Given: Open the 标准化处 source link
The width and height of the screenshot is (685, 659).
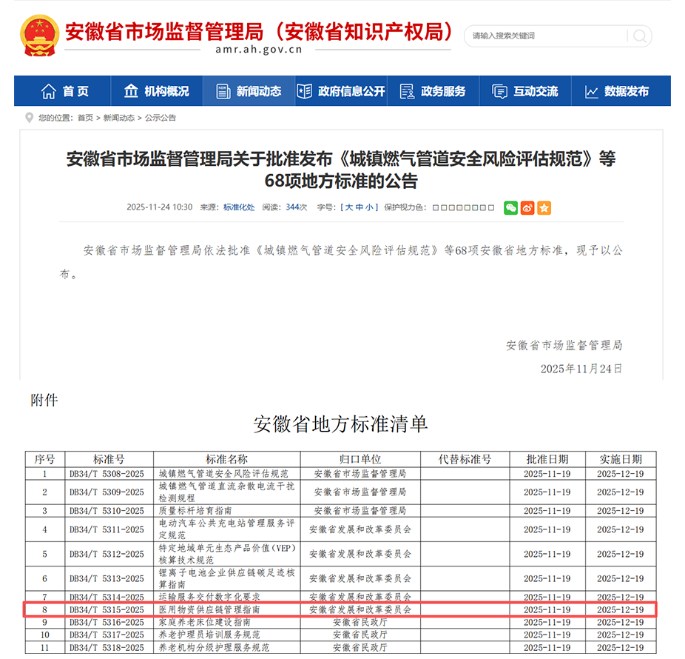Looking at the screenshot, I should [x=239, y=207].
